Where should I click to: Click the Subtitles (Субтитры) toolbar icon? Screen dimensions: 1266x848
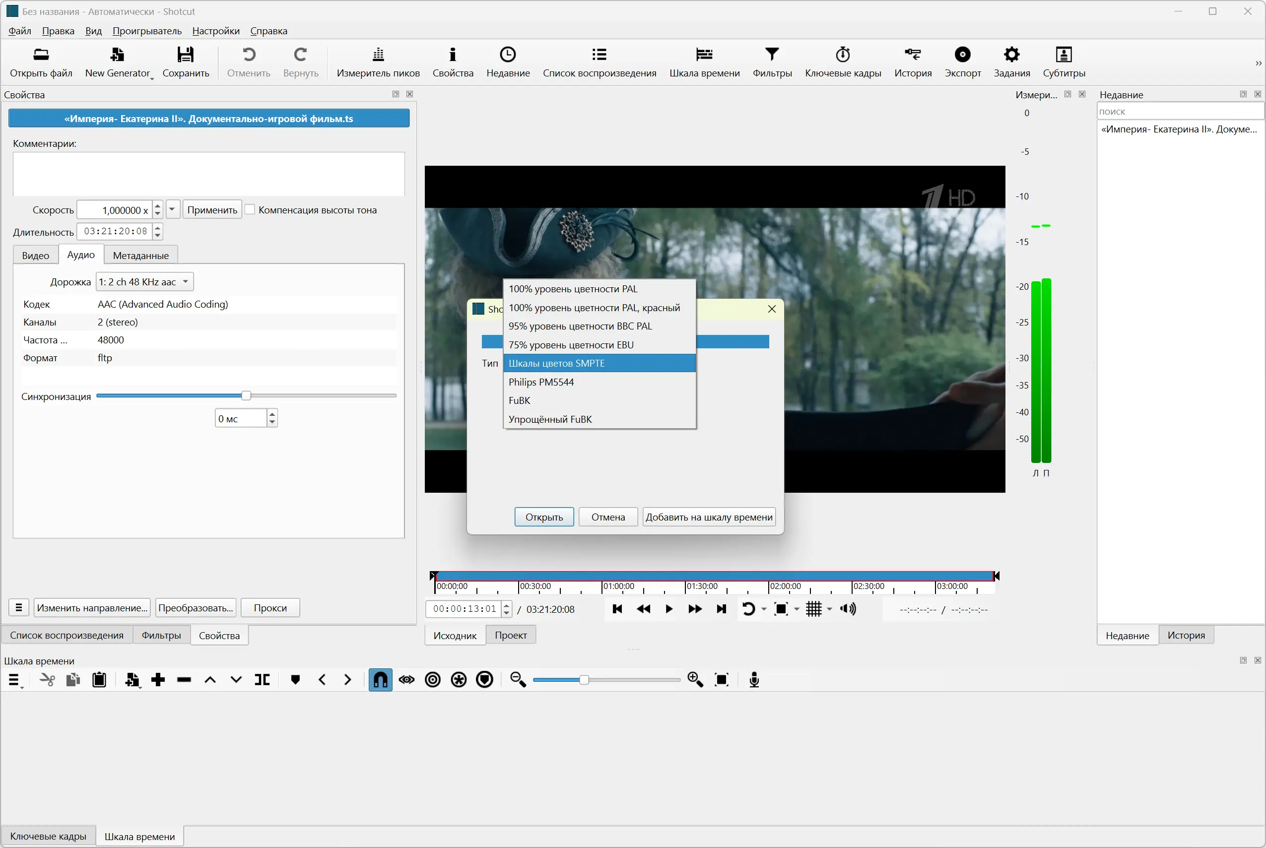tap(1063, 55)
